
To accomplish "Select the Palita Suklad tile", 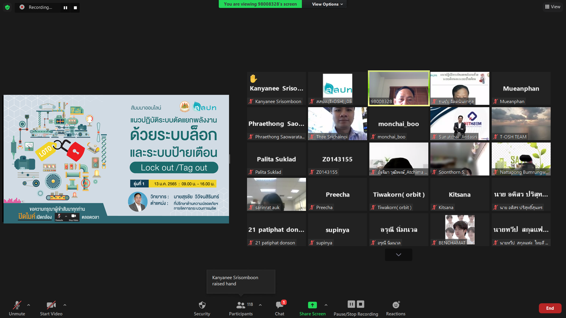I will pos(277,159).
